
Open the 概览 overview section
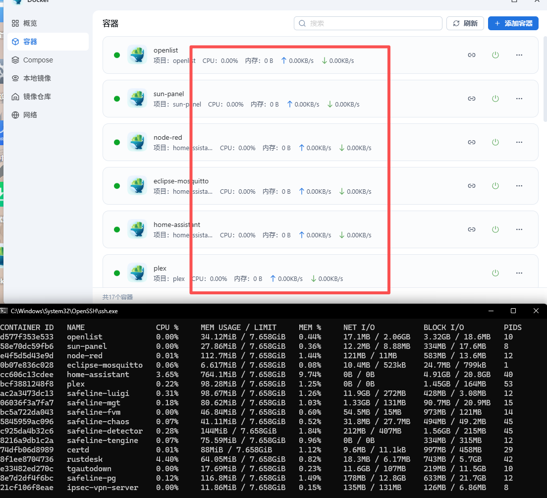[x=48, y=23]
